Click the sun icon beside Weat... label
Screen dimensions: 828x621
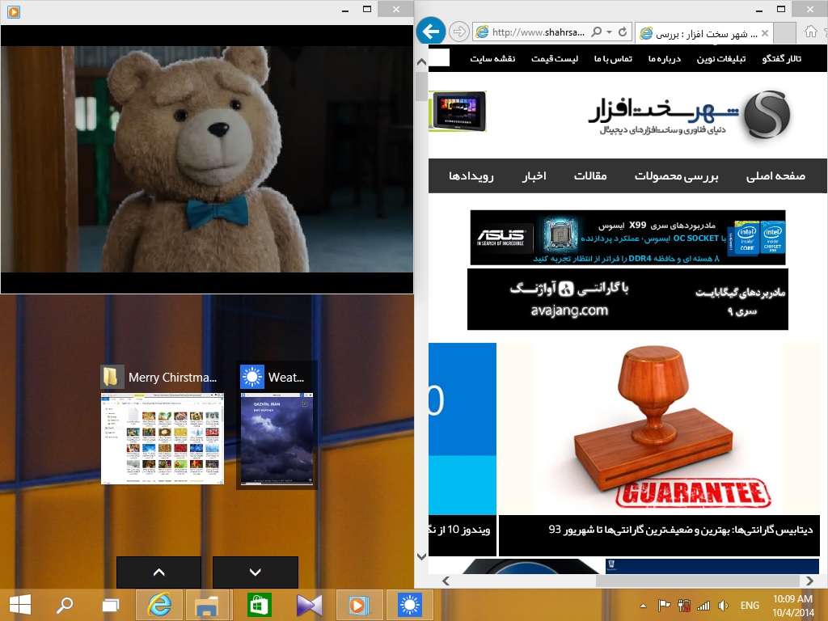pos(252,377)
